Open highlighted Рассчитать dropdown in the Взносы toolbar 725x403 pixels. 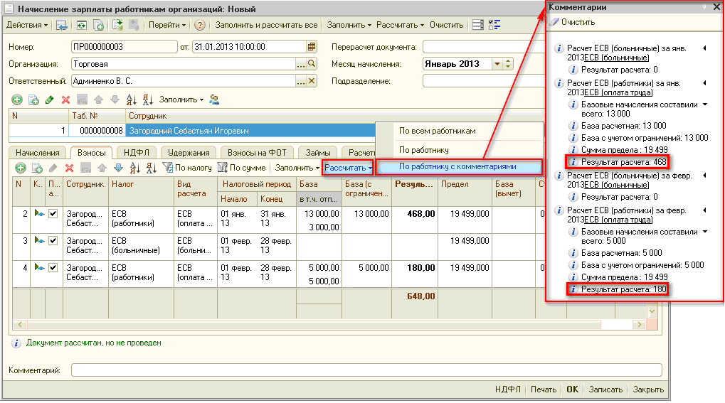click(348, 168)
